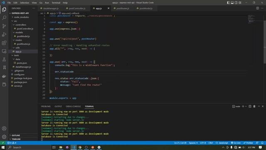Split the editor to the right
Viewport: 266px width, 150px height.
(x=258, y=8)
